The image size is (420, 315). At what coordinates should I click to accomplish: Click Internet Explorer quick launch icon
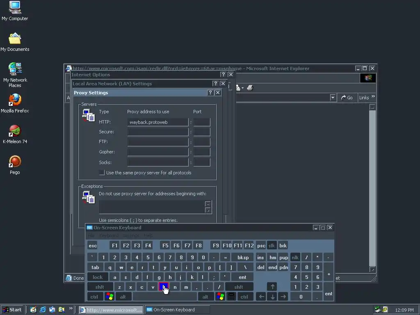click(43, 310)
